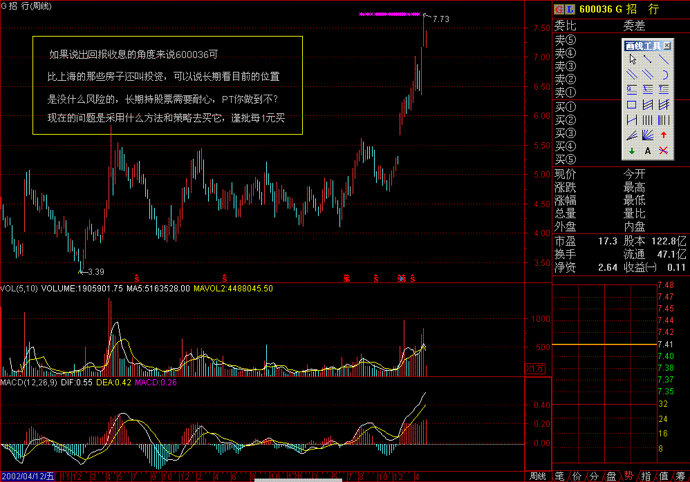Select the text annotation A tool
This screenshot has height=482, width=690.
point(648,151)
